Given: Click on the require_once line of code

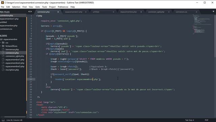Looking at the screenshot, I should tap(61, 21).
